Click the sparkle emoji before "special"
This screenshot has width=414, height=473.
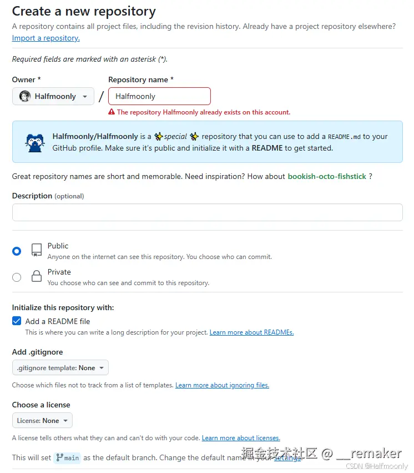click(159, 137)
